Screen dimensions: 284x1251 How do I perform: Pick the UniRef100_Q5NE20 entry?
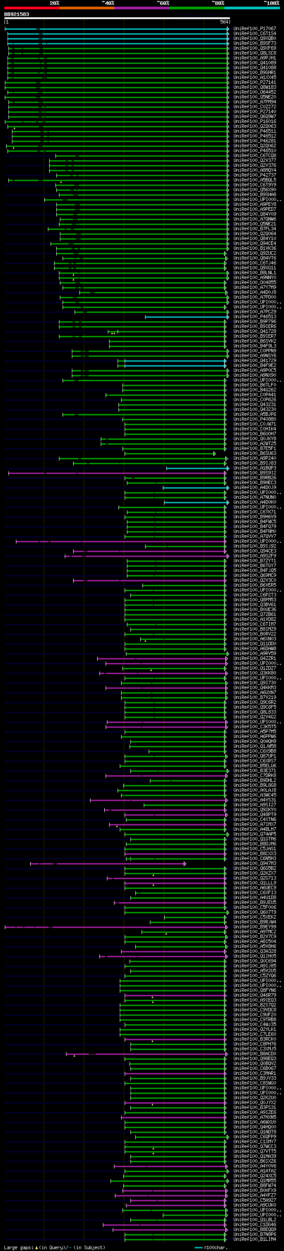point(255,97)
